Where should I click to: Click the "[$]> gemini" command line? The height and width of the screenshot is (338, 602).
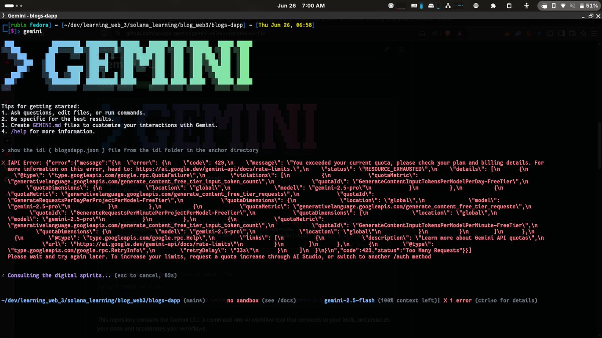(x=25, y=31)
